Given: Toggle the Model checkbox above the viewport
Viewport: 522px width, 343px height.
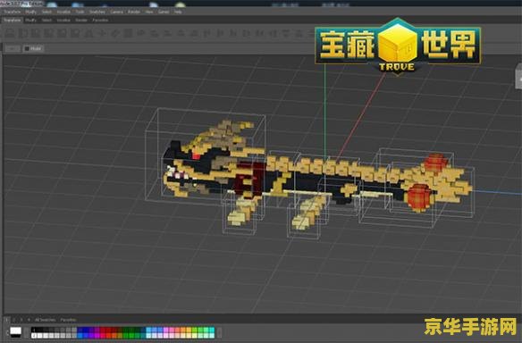Looking at the screenshot, I should point(27,48).
